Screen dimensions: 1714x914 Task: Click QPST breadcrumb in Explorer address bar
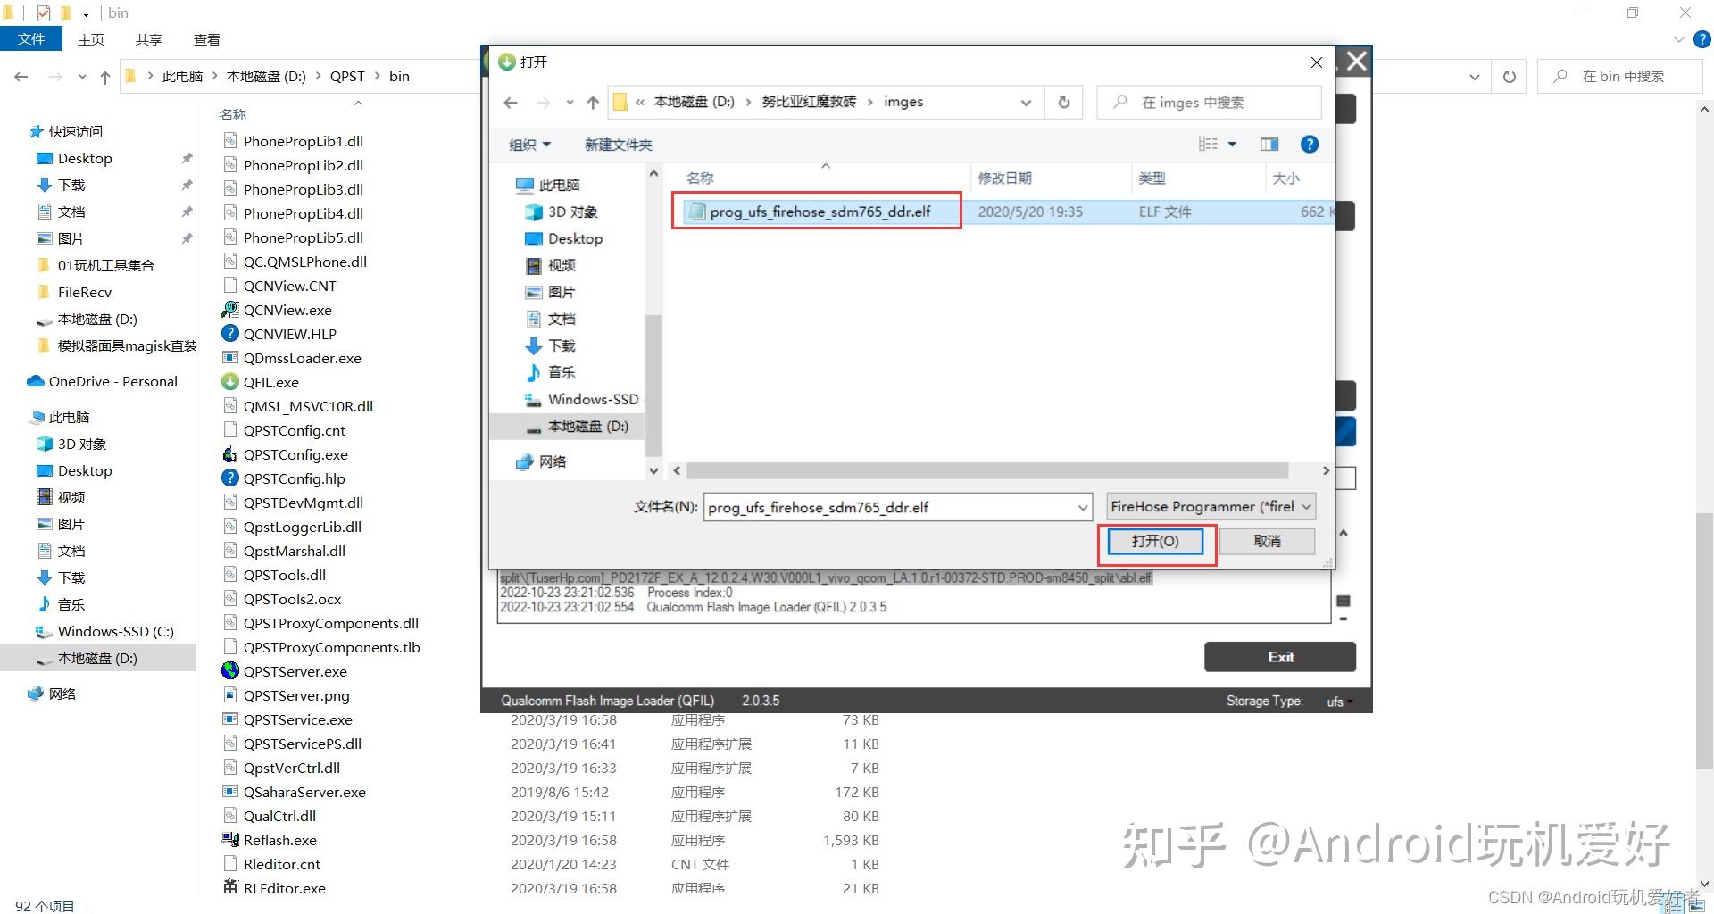click(x=347, y=77)
